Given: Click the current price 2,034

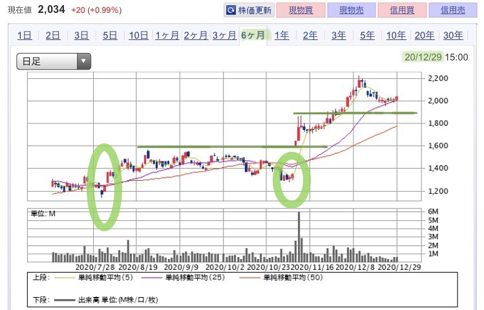Looking at the screenshot, I should (x=51, y=9).
